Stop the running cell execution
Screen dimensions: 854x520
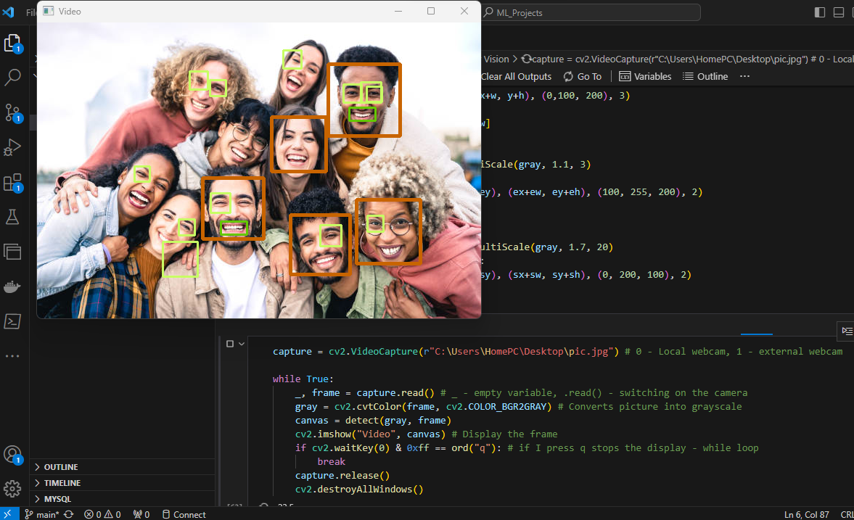click(230, 344)
